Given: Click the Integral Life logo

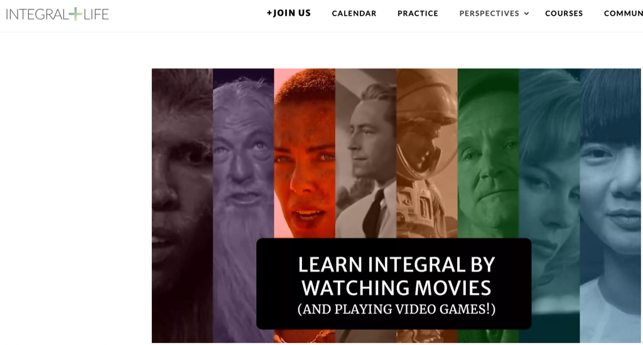Looking at the screenshot, I should coord(57,14).
